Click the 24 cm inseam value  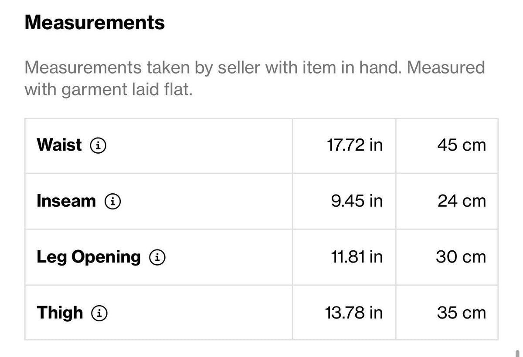point(462,201)
